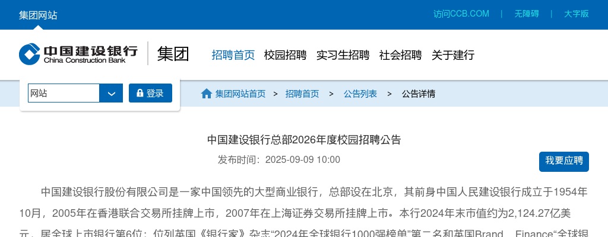Click the 我要应聘 apply button
The image size is (608, 237).
(x=564, y=162)
